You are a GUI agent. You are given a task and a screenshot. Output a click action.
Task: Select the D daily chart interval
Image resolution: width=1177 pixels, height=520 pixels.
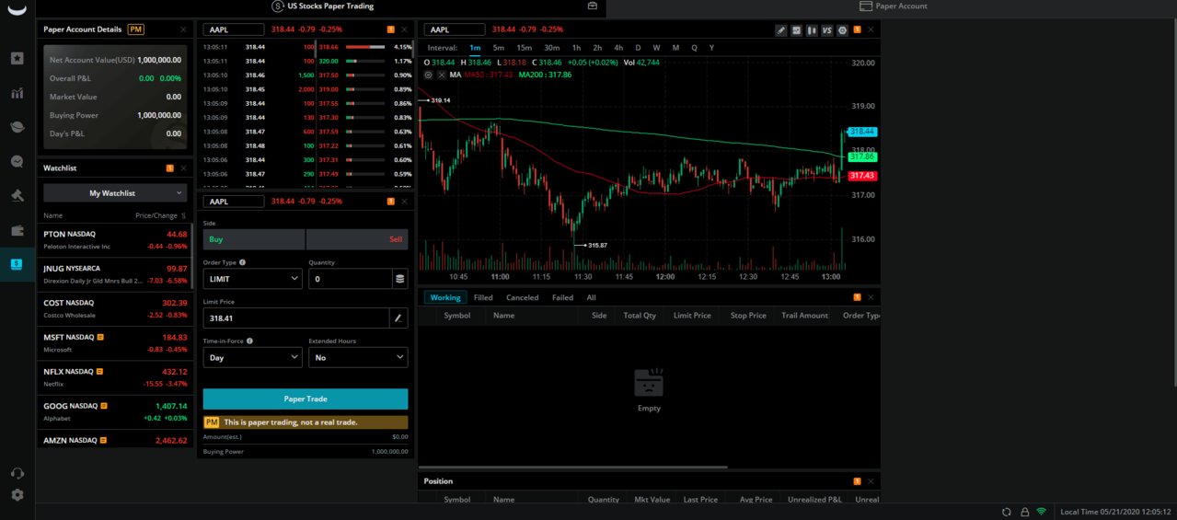pos(638,48)
